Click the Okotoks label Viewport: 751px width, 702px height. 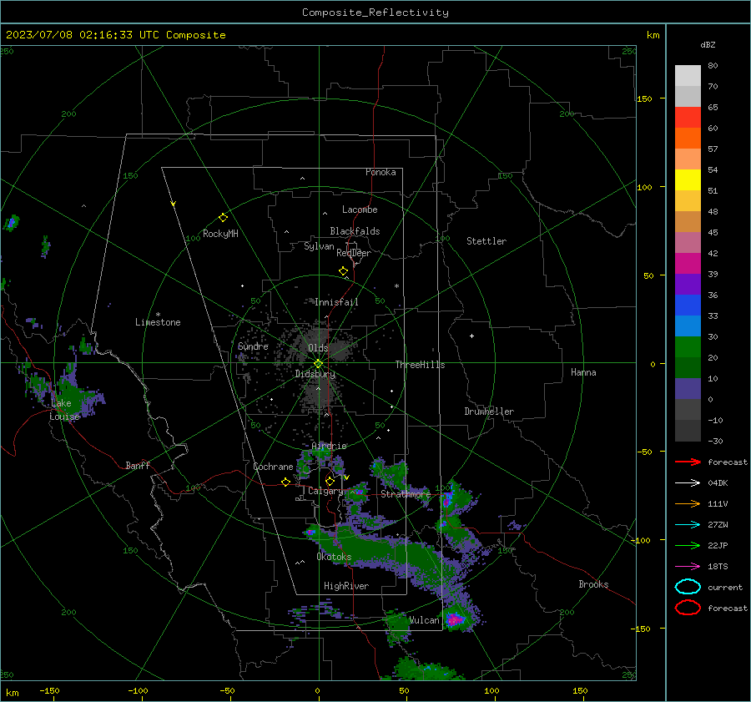(x=334, y=557)
